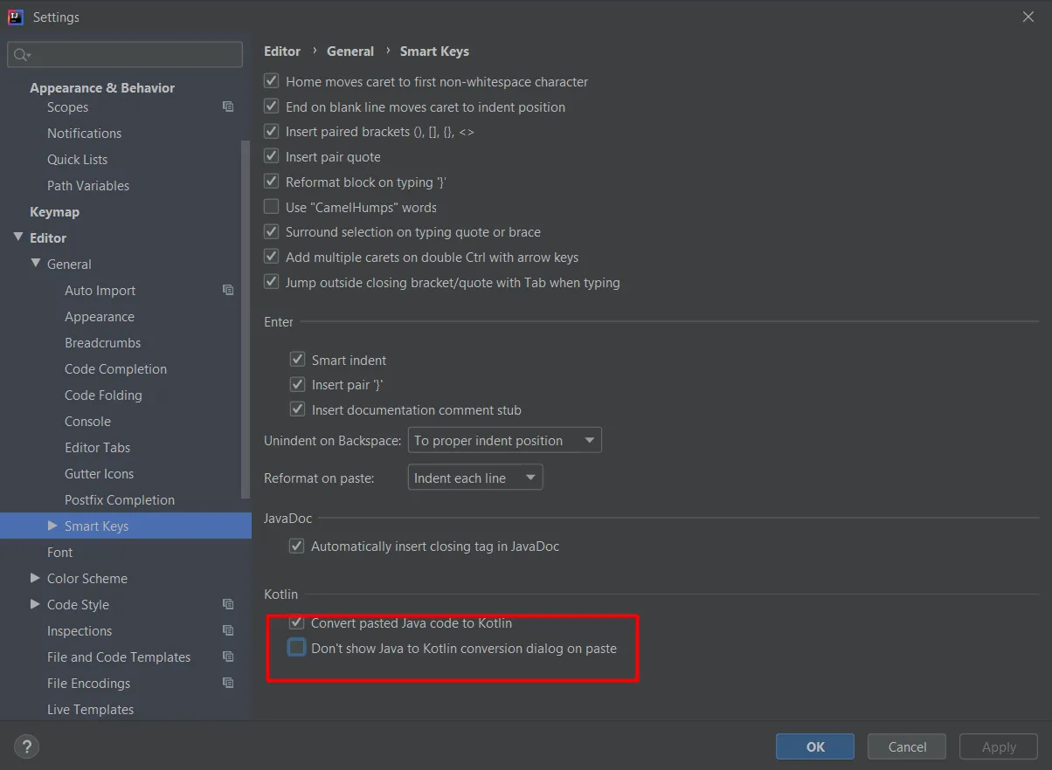
Task: Click the project-level icon beside Inspections
Action: (228, 630)
